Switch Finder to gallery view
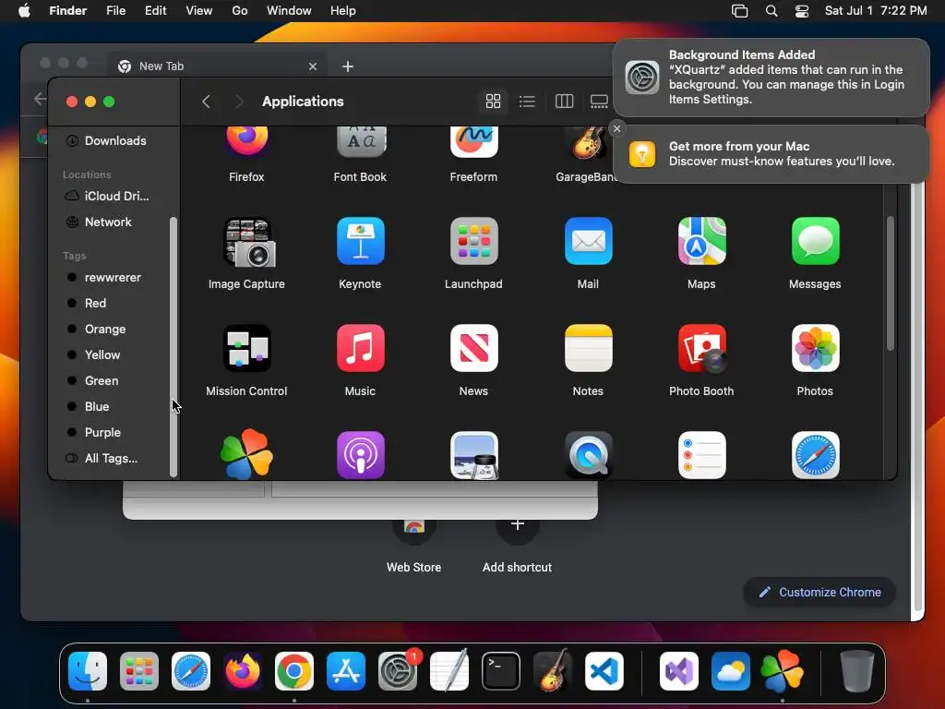This screenshot has height=709, width=945. (x=599, y=102)
